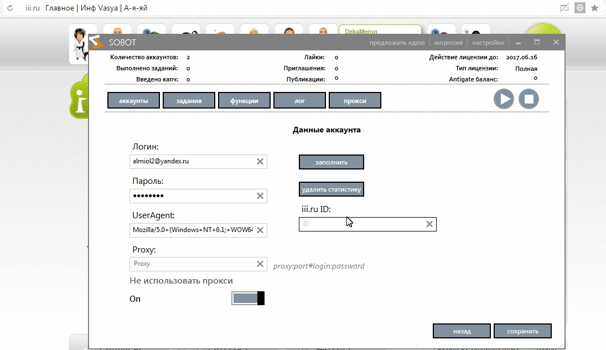The width and height of the screenshot is (606, 350).
Task: Click the proxy:port#login:password hint text
Action: coord(319,266)
